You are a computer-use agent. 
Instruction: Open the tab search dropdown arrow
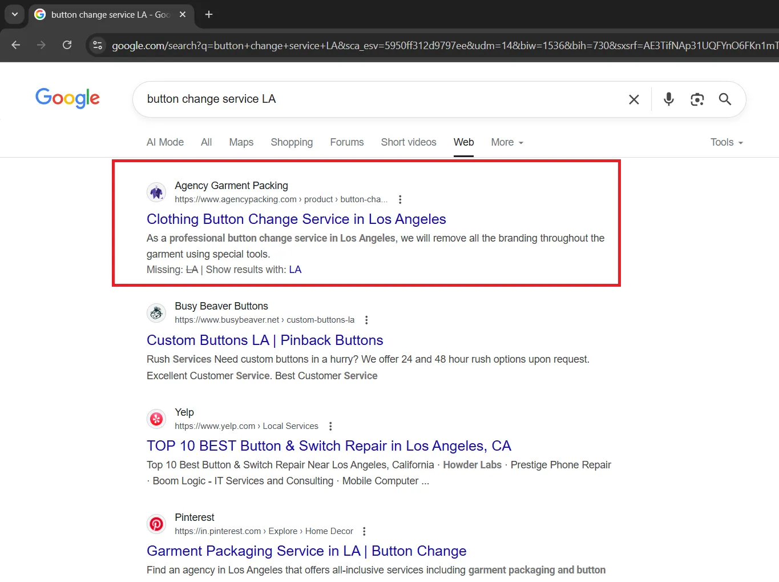point(14,14)
